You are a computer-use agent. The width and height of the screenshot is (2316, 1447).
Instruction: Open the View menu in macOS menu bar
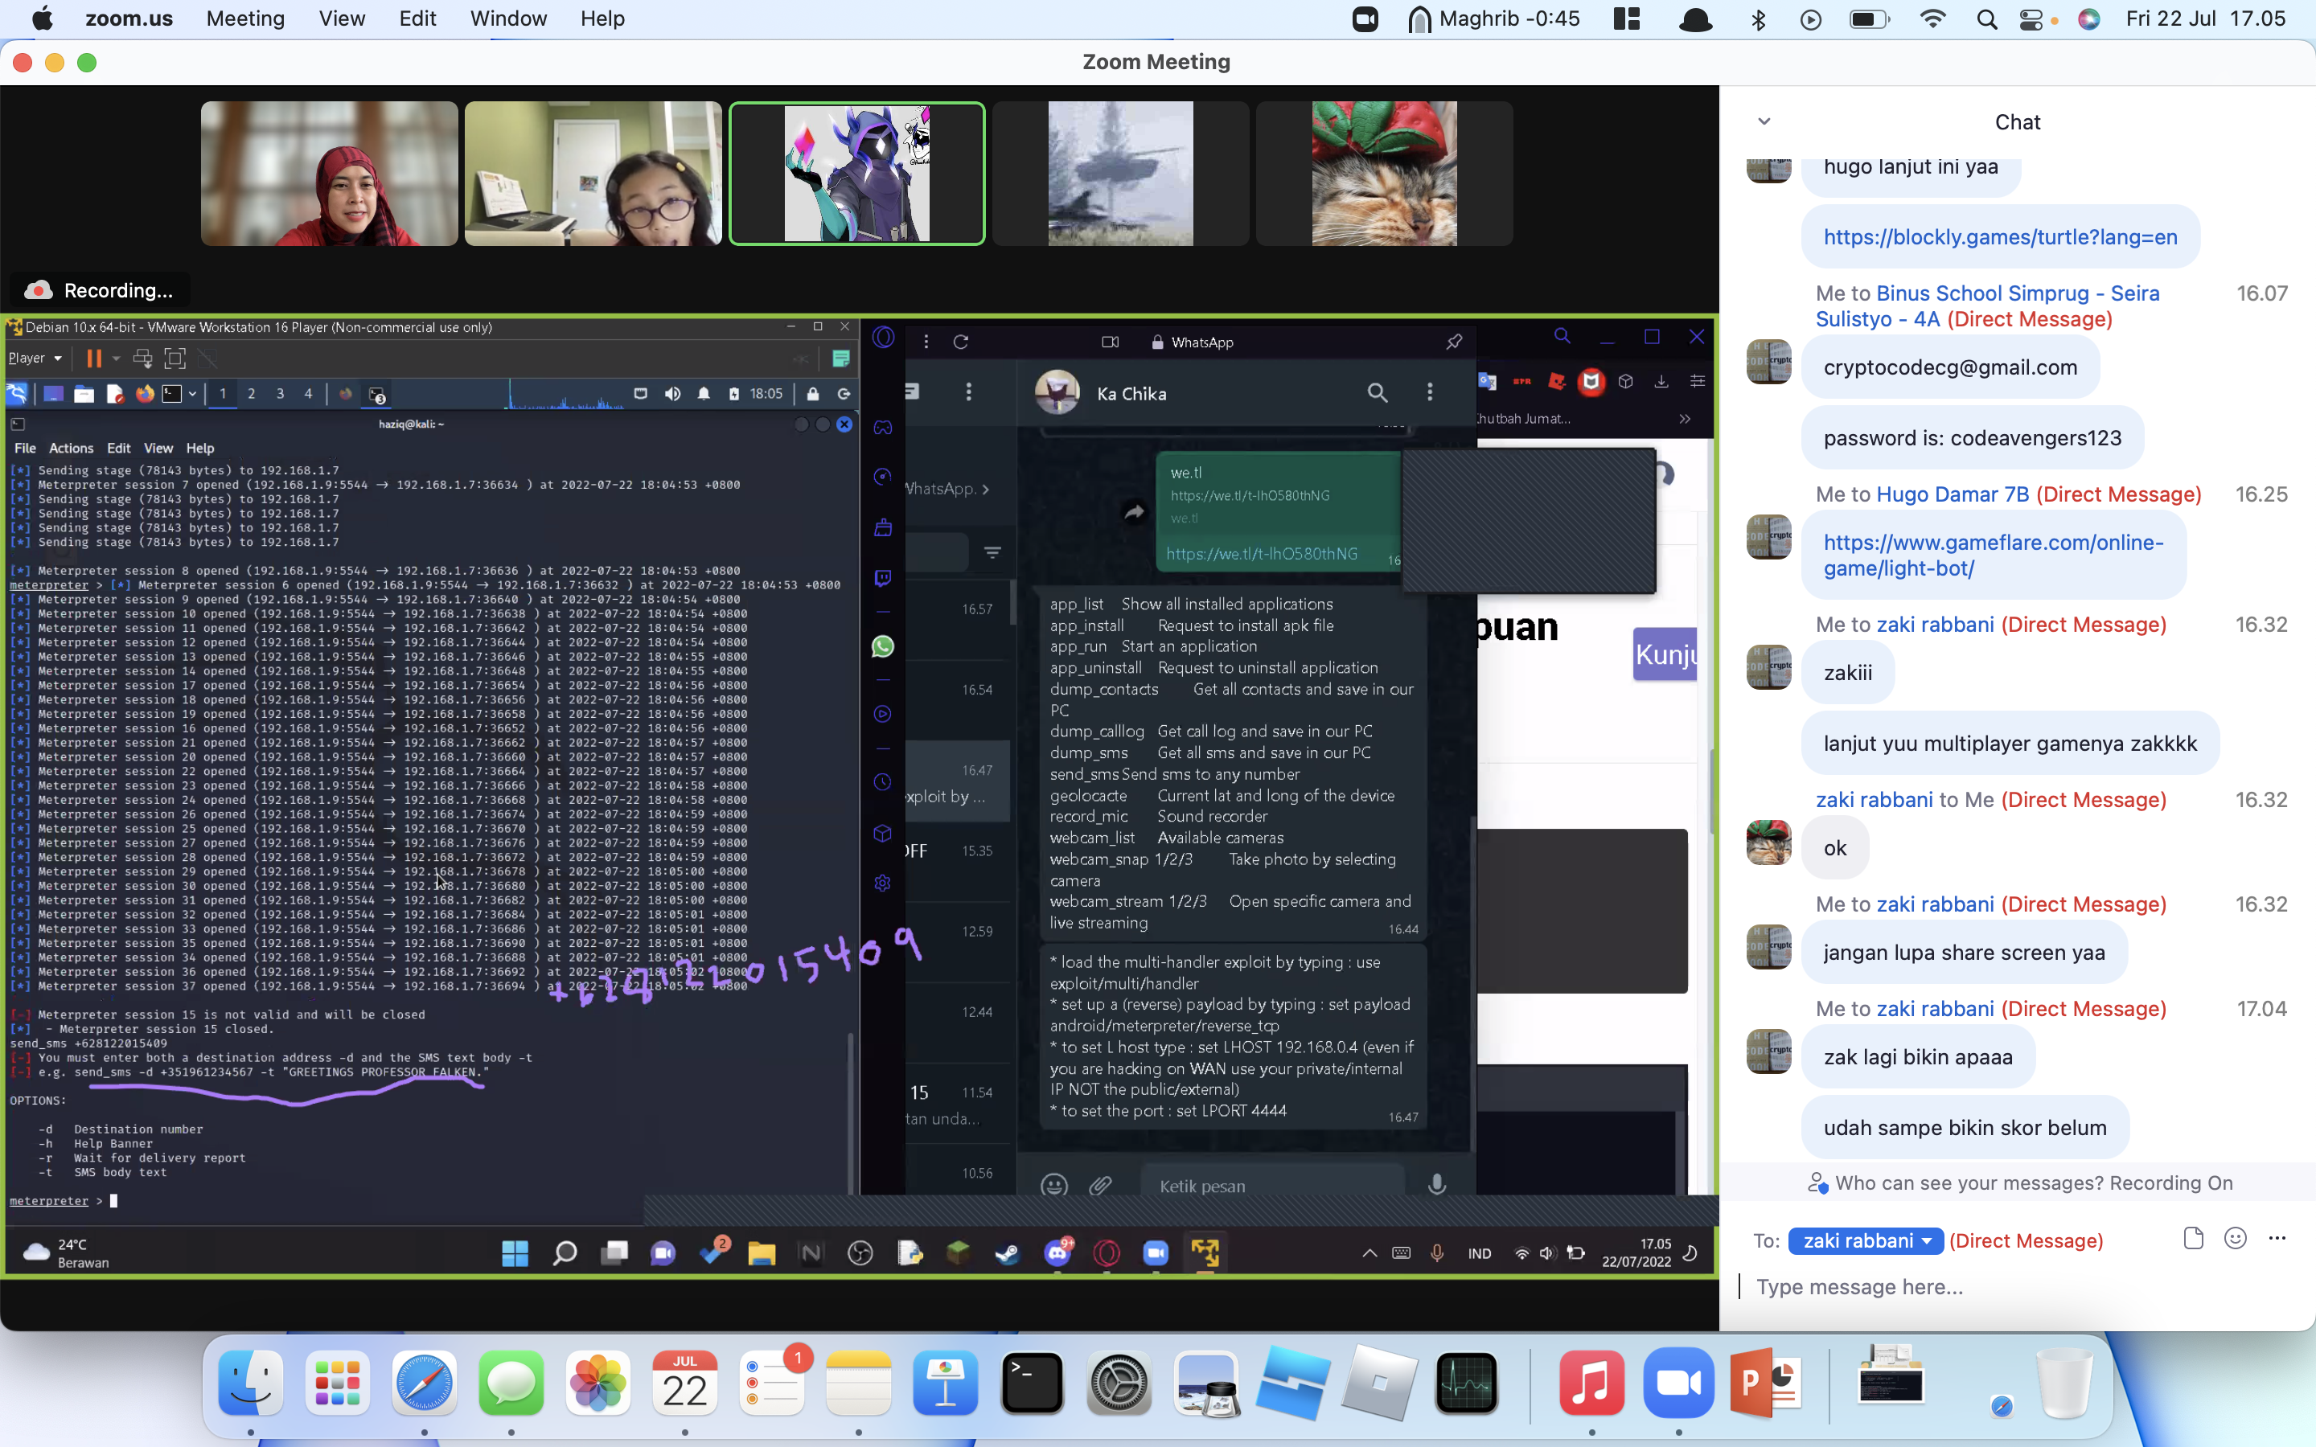click(x=342, y=19)
